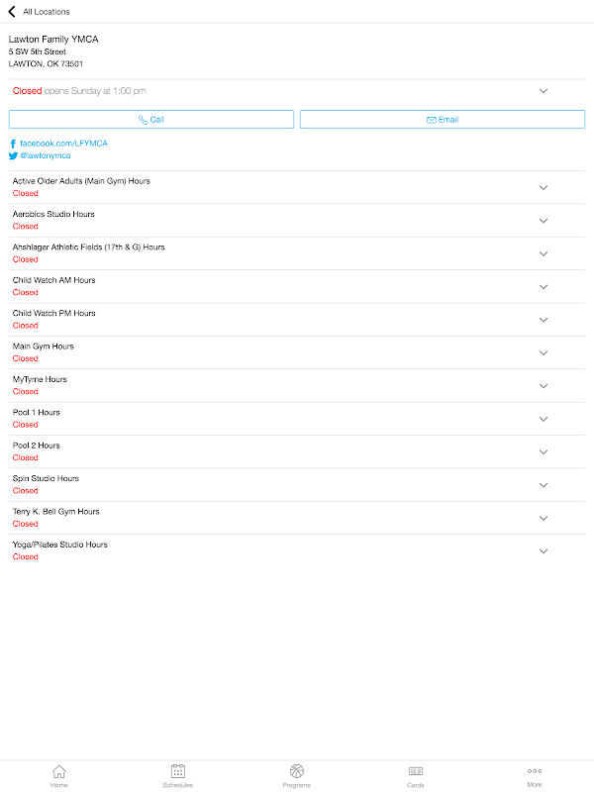594x792 pixels.
Task: Expand Child Watch AM Hours chevron
Action: click(544, 287)
